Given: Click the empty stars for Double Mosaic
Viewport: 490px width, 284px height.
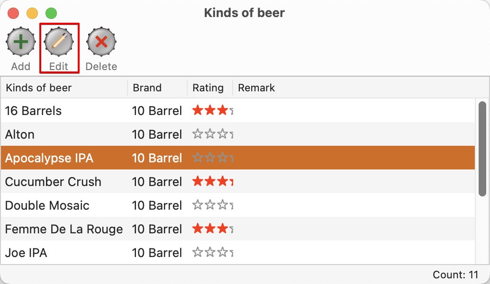Looking at the screenshot, I should tap(212, 205).
